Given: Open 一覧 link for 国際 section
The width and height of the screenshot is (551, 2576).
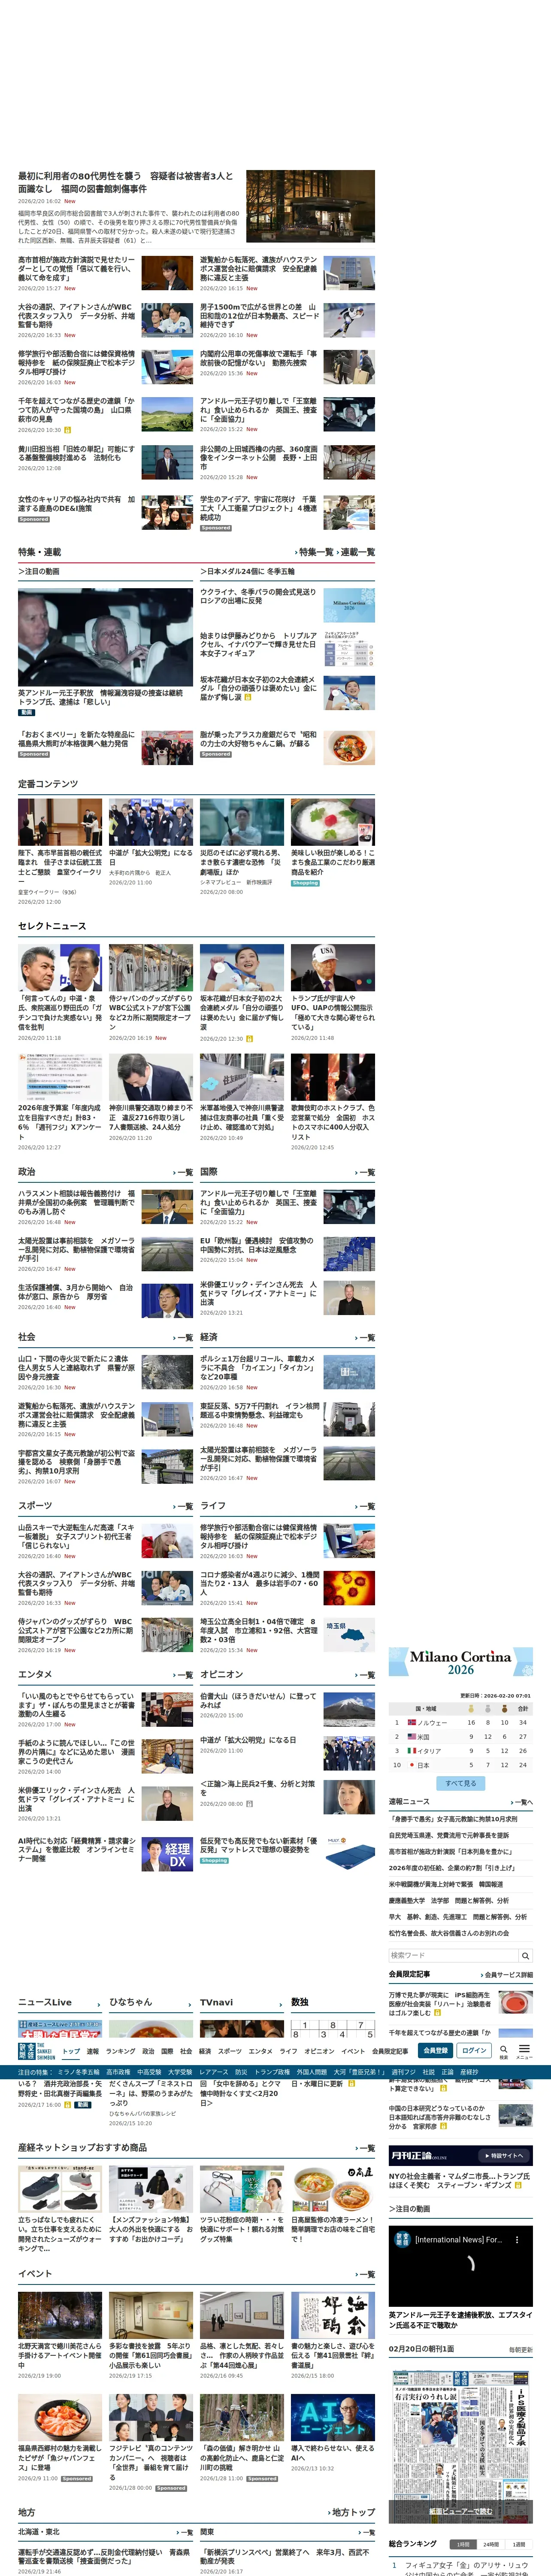Looking at the screenshot, I should pos(365,1172).
